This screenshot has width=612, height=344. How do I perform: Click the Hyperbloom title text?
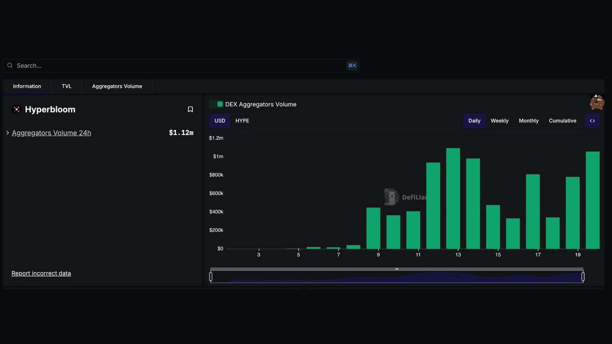50,110
